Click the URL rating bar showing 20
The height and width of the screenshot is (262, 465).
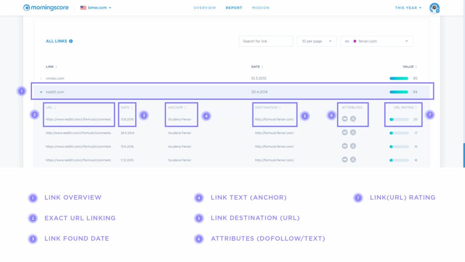point(399,120)
